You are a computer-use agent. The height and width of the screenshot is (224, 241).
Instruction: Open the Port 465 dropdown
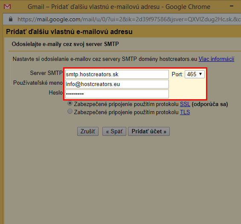point(195,74)
